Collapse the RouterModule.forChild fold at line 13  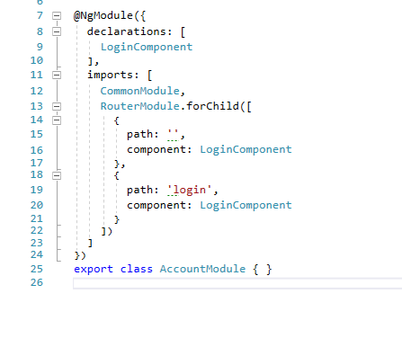[57, 106]
